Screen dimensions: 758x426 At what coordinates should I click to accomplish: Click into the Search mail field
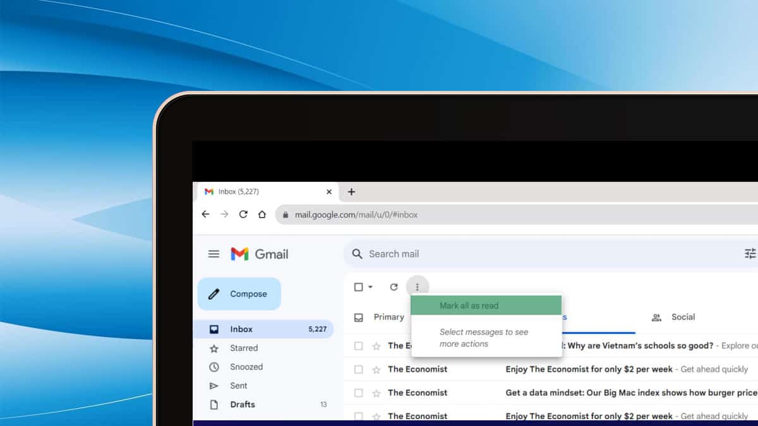click(505, 254)
